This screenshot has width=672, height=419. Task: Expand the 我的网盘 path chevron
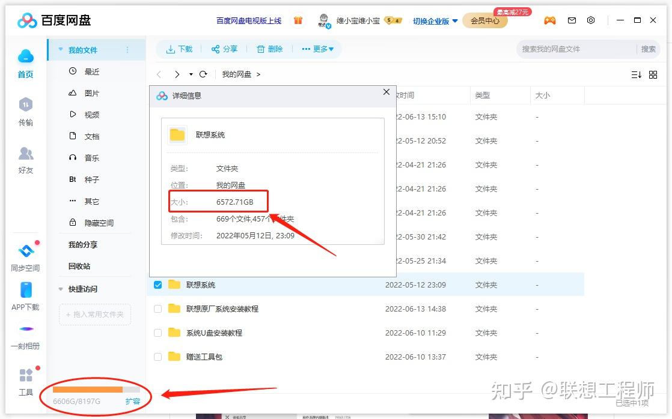point(258,74)
